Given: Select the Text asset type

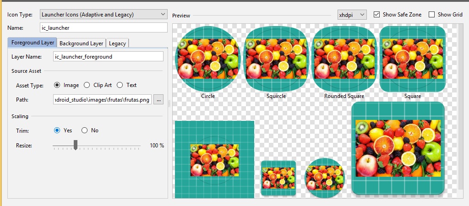Looking at the screenshot, I should click(120, 85).
